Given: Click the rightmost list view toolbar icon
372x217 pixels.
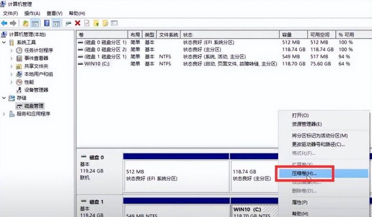Looking at the screenshot, I should point(114,23).
